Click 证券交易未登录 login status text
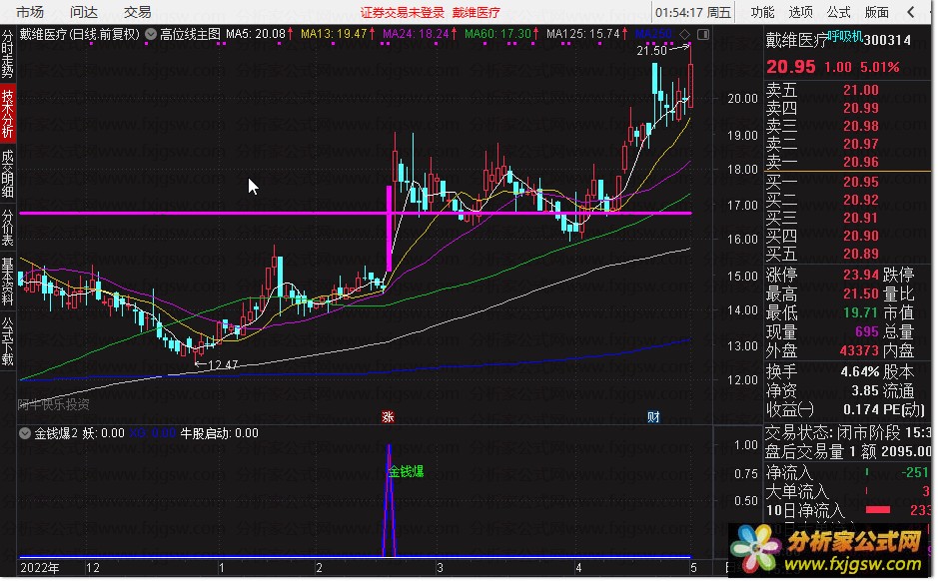The height and width of the screenshot is (581, 938). [x=403, y=13]
